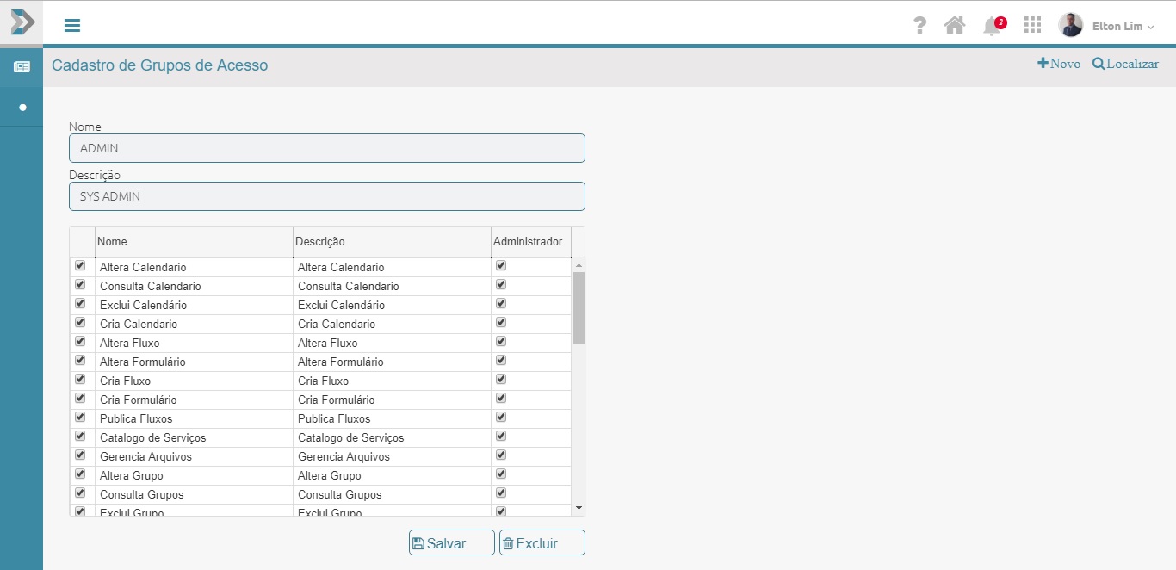This screenshot has height=570, width=1176.
Task: Toggle Administrador checkbox for Cria Fluxo
Action: click(x=501, y=380)
